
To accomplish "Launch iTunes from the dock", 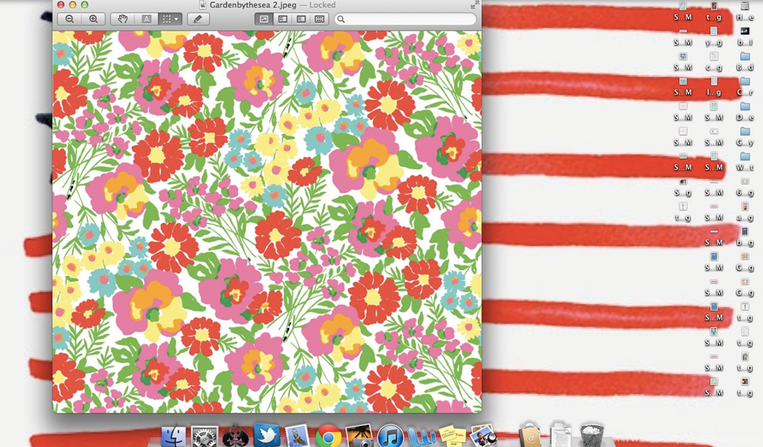I will pos(390,435).
